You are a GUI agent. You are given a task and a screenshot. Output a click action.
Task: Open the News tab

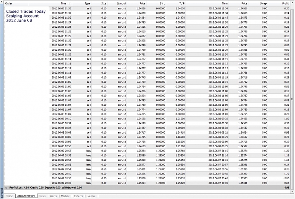(x=42, y=196)
